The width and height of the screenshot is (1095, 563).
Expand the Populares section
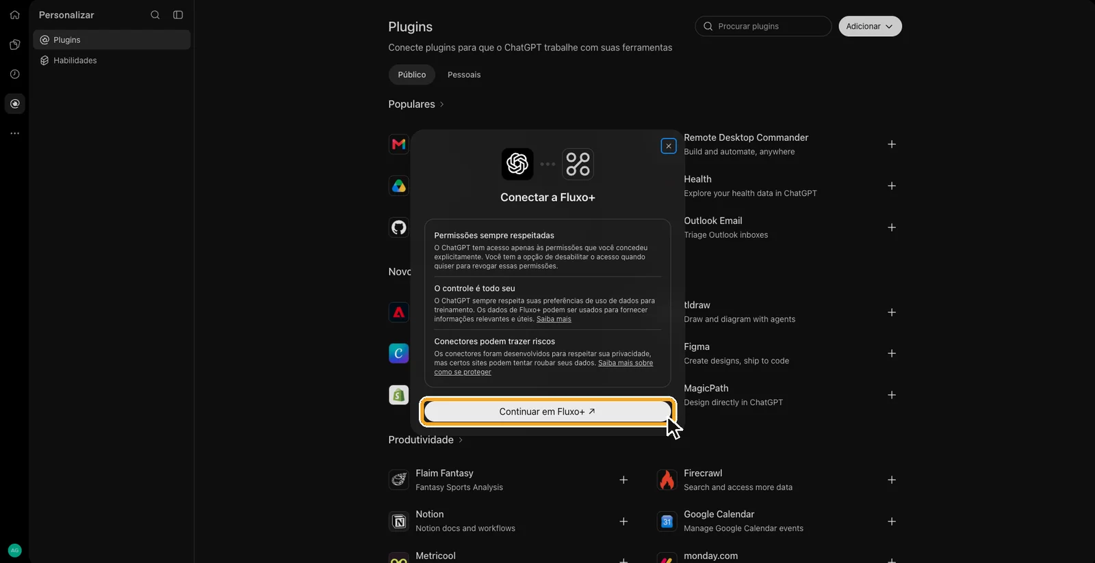pos(416,105)
